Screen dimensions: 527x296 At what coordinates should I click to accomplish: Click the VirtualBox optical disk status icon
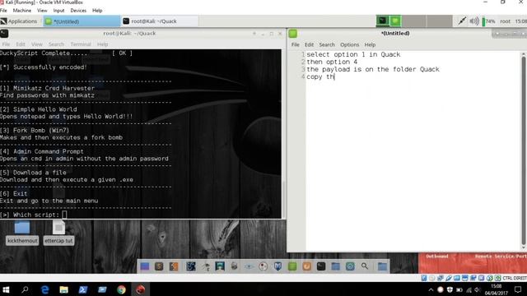(432, 278)
